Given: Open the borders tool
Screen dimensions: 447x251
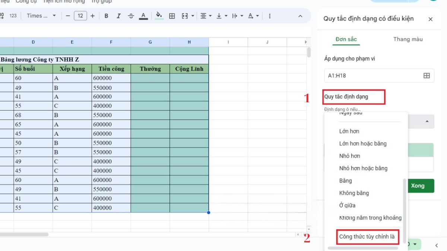Looking at the screenshot, I should 172,16.
